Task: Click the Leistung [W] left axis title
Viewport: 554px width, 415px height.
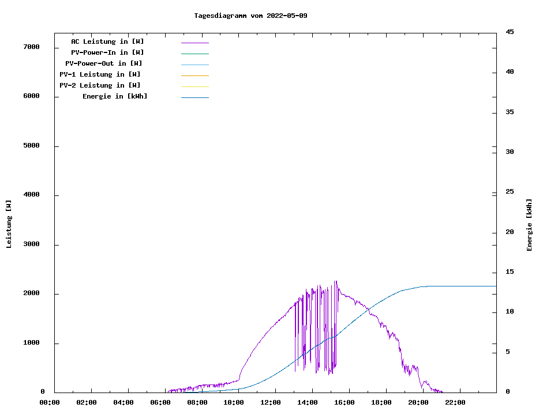Action: pyautogui.click(x=9, y=224)
